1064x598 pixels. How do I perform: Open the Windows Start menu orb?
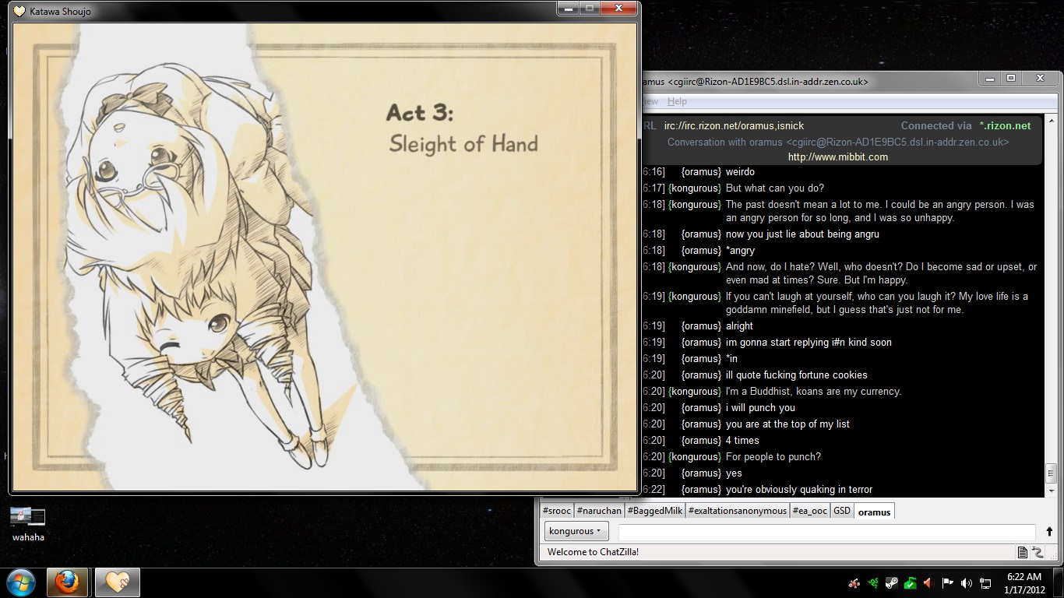pos(20,582)
